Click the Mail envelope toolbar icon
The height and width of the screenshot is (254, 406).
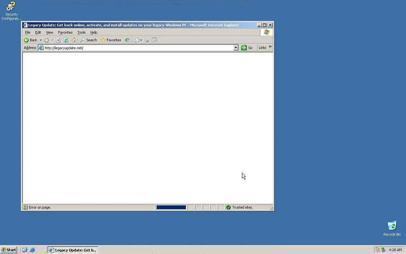pos(137,40)
